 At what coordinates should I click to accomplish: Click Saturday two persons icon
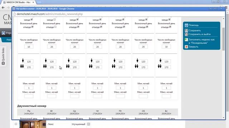[137, 66]
